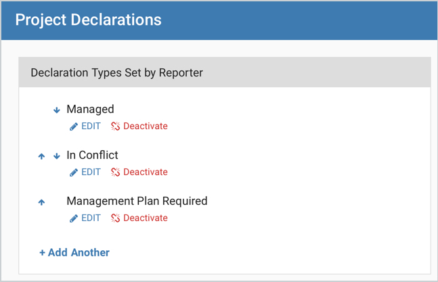This screenshot has height=282, width=438.
Task: Click the broken-link icon under Managed
Action: pyautogui.click(x=115, y=126)
